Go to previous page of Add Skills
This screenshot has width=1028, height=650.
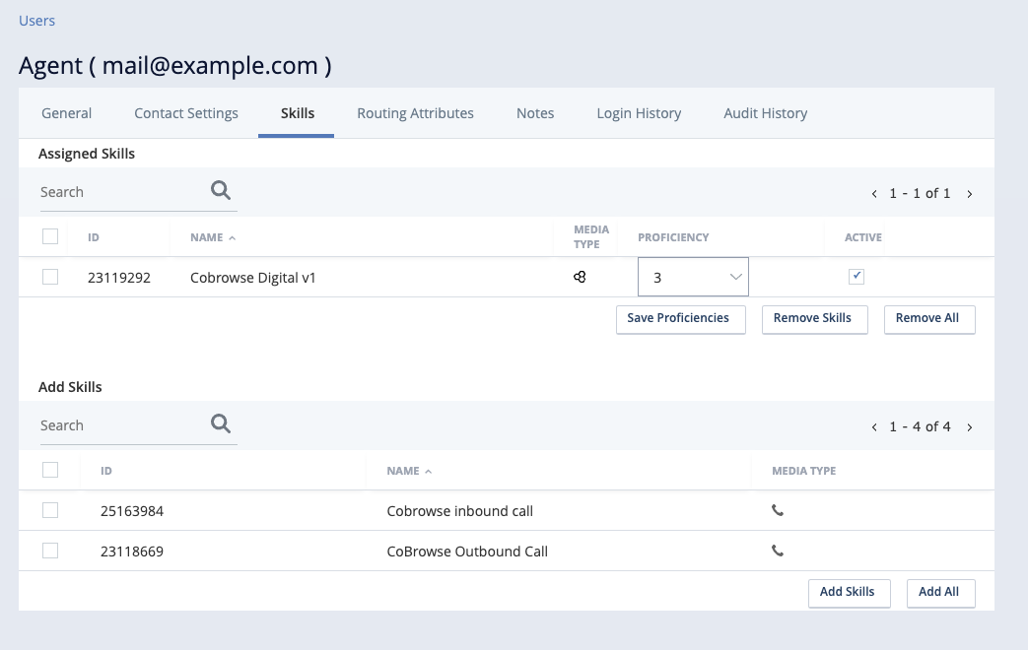click(x=874, y=427)
